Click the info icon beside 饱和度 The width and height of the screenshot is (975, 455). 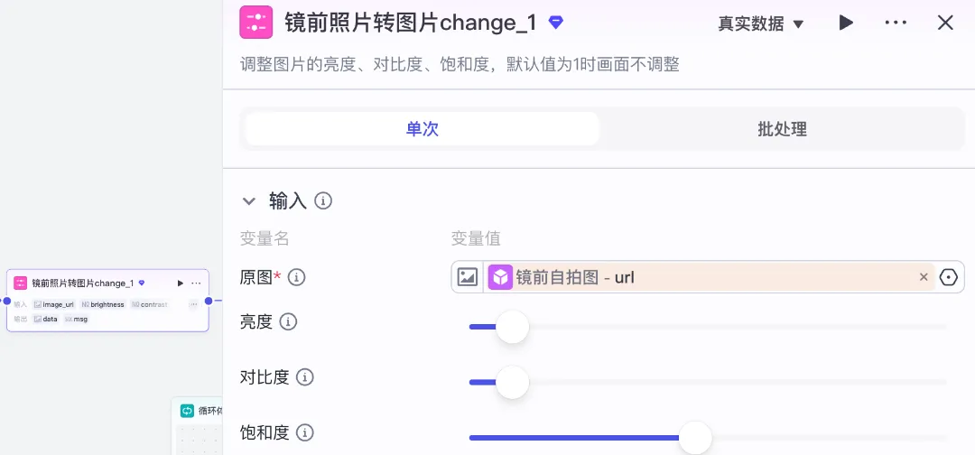click(x=305, y=433)
